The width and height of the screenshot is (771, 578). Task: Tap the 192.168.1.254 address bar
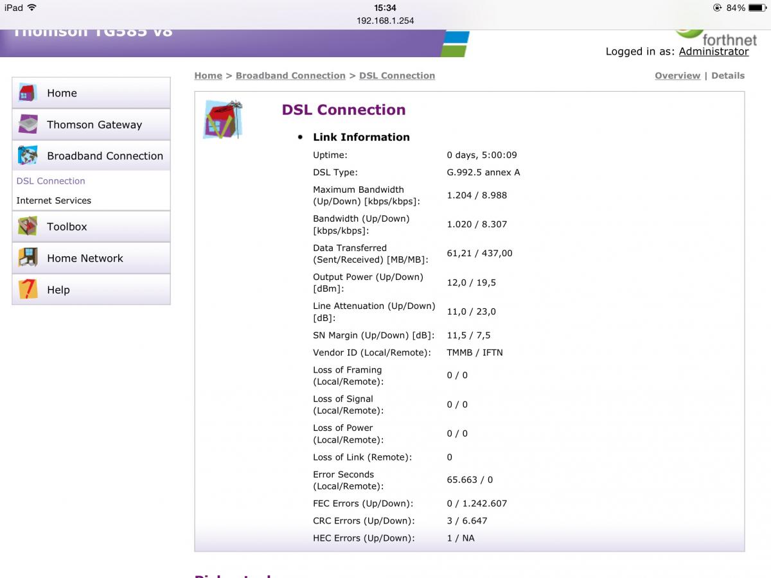tap(385, 21)
